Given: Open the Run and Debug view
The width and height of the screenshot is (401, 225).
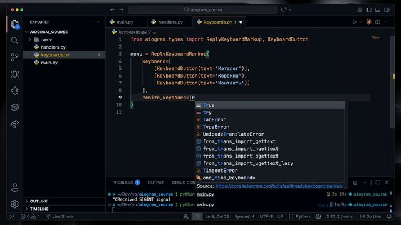Looking at the screenshot, I should pyautogui.click(x=15, y=74).
